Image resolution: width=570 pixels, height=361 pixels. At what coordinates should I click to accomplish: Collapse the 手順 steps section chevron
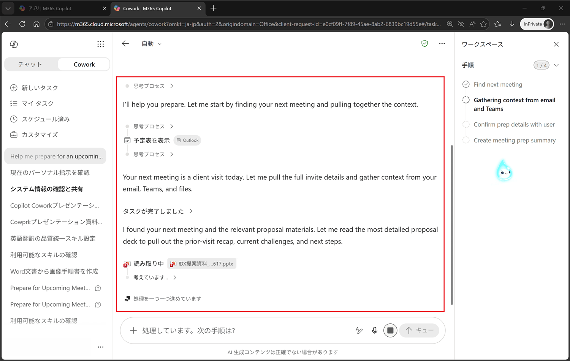point(556,65)
